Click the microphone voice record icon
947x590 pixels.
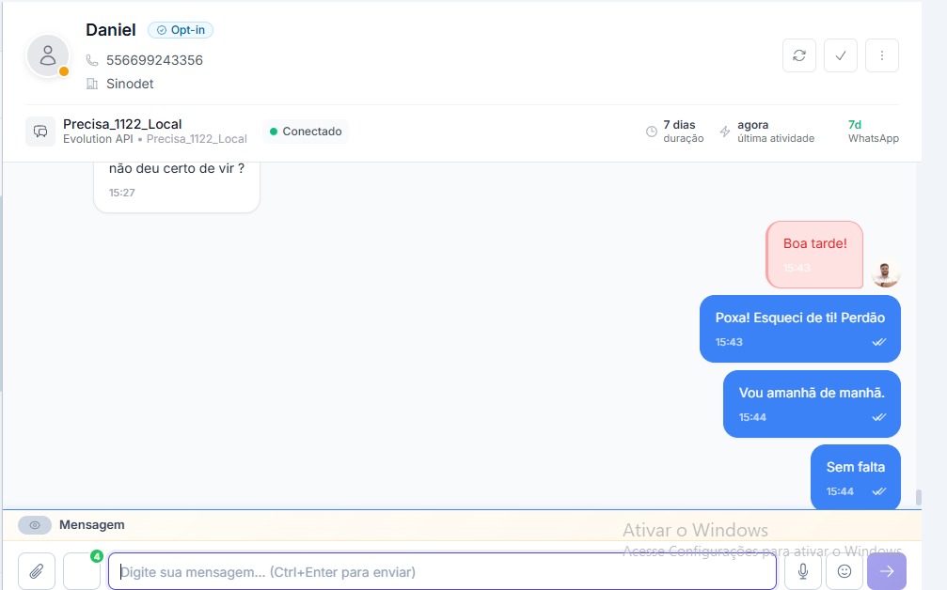[x=802, y=571]
